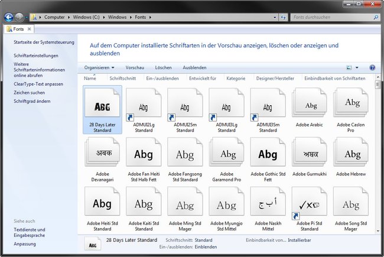The width and height of the screenshot is (384, 257).
Task: Open Startseite der Systemsteuerung link
Action: coord(44,42)
